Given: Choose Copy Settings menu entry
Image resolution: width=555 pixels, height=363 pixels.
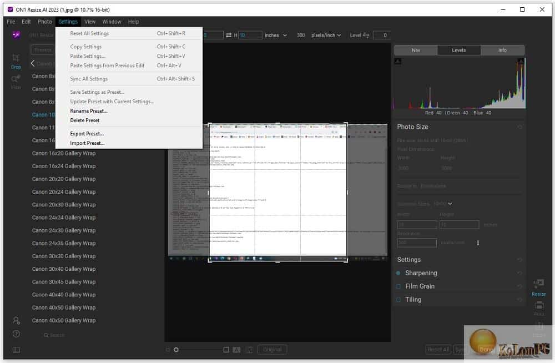Looking at the screenshot, I should pyautogui.click(x=129, y=47).
